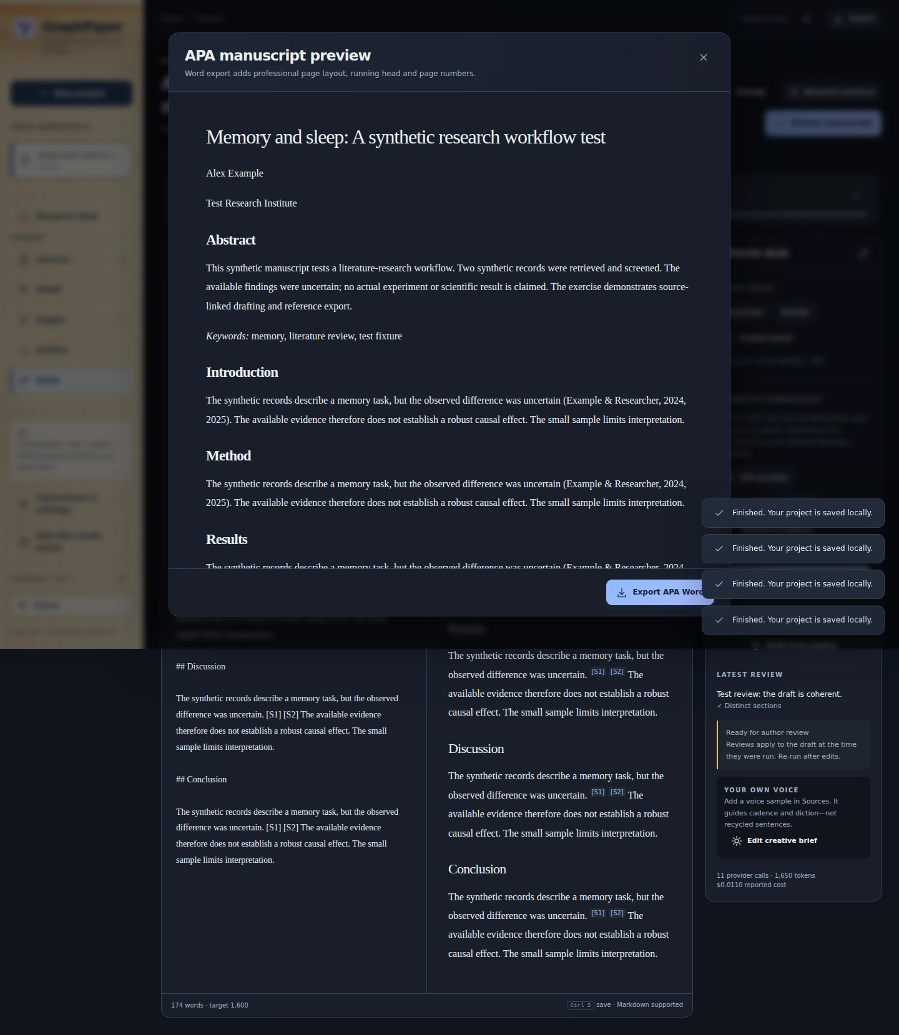899x1035 pixels.
Task: Click the 'Discussion' heading in the rendered preview
Action: 476,749
